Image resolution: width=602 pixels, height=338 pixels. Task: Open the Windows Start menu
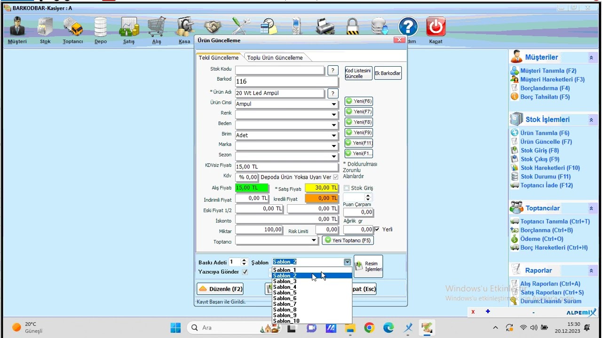pos(175,327)
